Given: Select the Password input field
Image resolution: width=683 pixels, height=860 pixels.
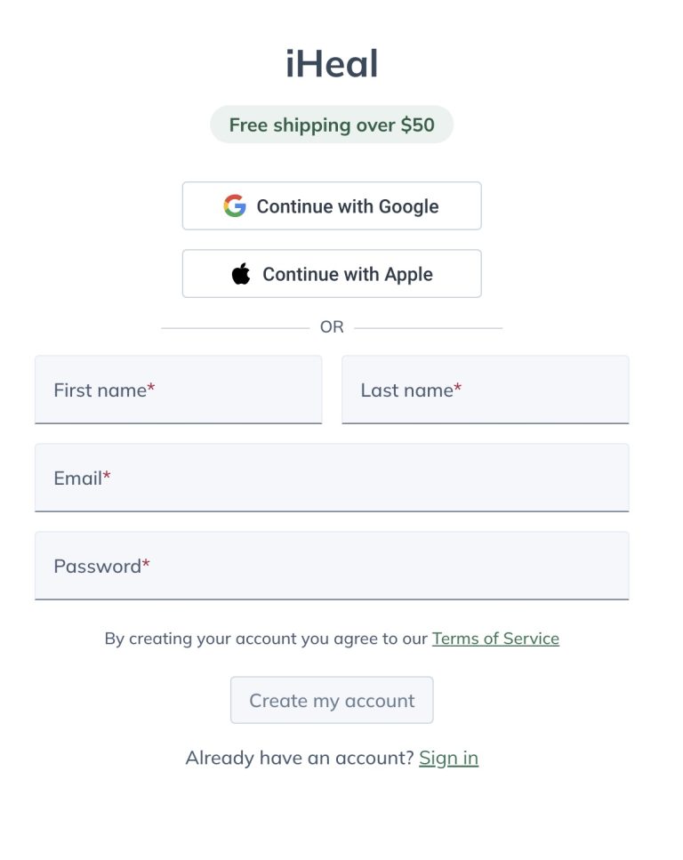Looking at the screenshot, I should click(332, 567).
